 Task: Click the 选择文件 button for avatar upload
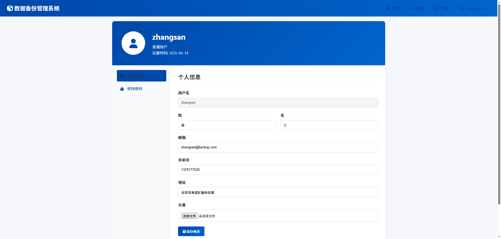pyautogui.click(x=189, y=216)
